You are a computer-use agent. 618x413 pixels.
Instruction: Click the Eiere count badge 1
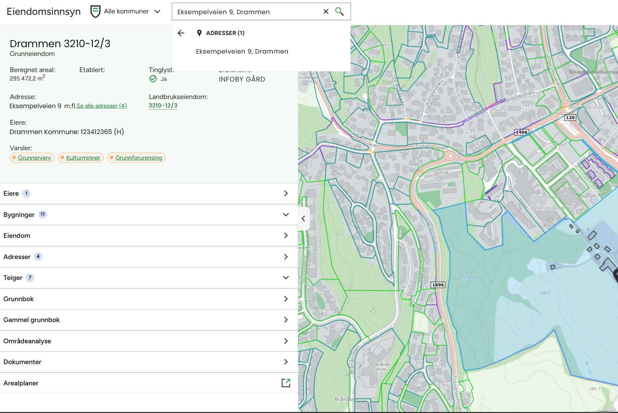[26, 194]
